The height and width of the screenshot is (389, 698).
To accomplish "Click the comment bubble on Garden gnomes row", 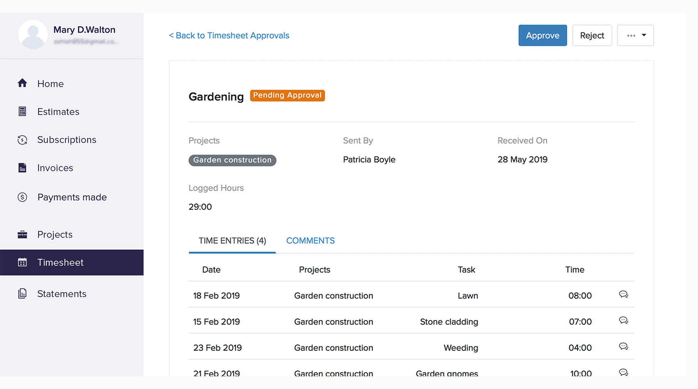I will (624, 372).
